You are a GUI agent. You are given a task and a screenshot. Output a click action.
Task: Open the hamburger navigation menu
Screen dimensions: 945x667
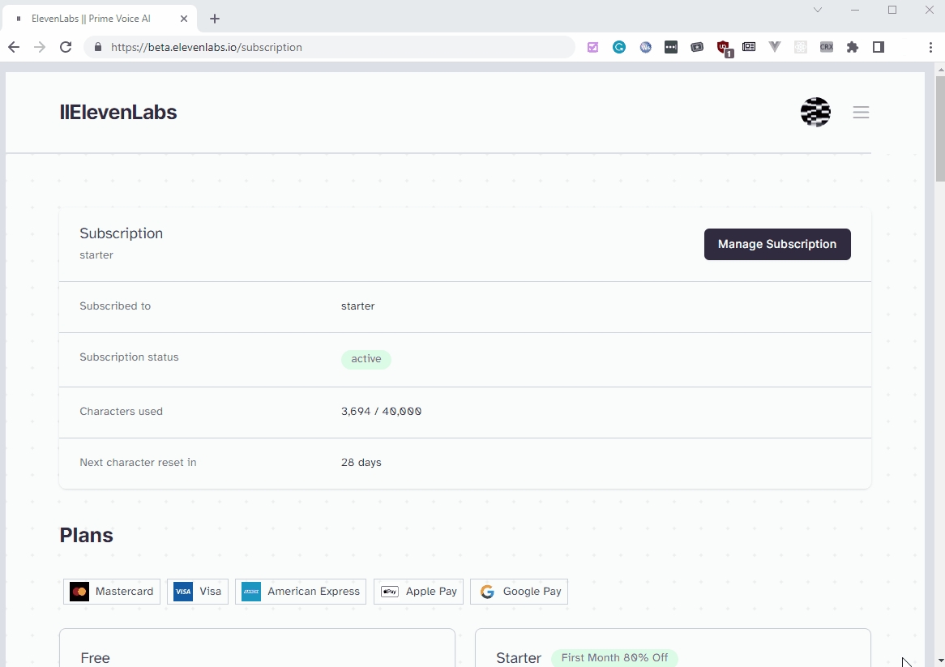pyautogui.click(x=861, y=113)
